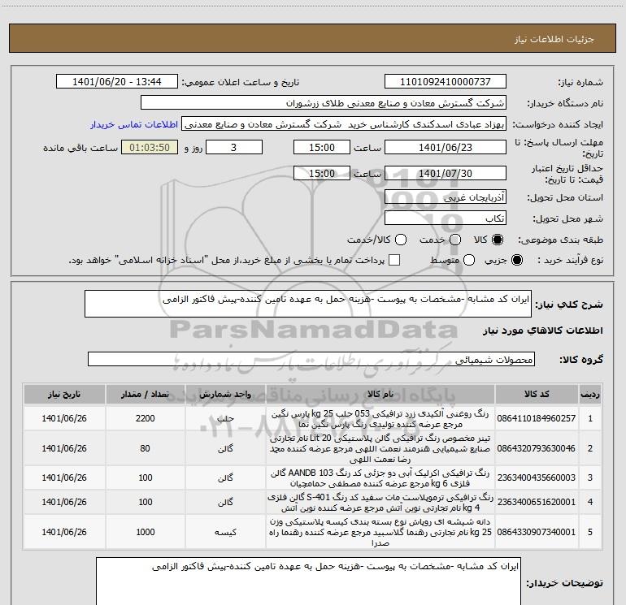Image resolution: width=626 pixels, height=605 pixels.
Task: Click the شماره نیاز field 1101092410000737
Action: (446, 81)
